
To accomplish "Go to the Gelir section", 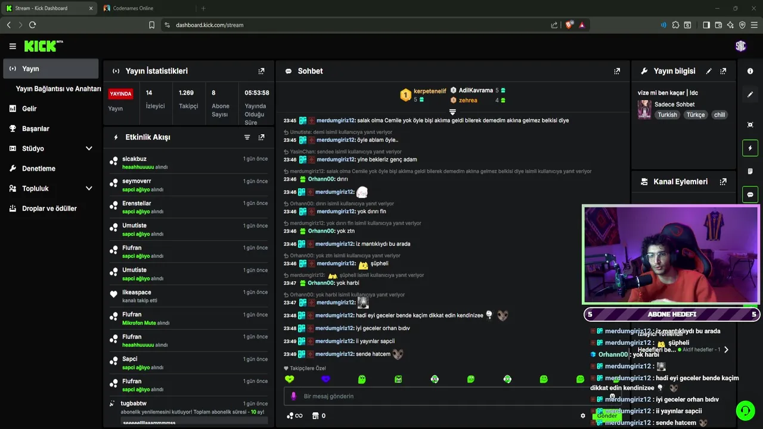I will click(50, 108).
